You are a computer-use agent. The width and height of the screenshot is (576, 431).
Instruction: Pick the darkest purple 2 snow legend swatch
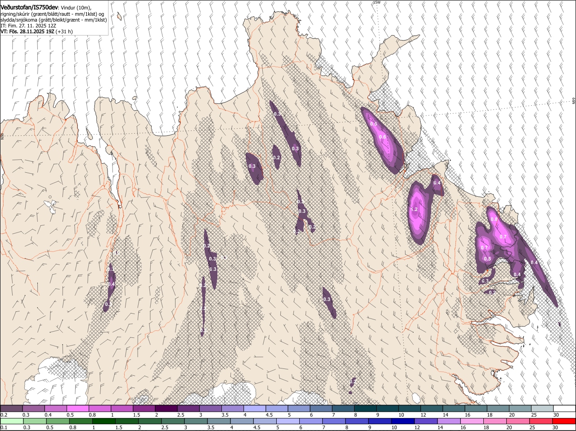166,409
